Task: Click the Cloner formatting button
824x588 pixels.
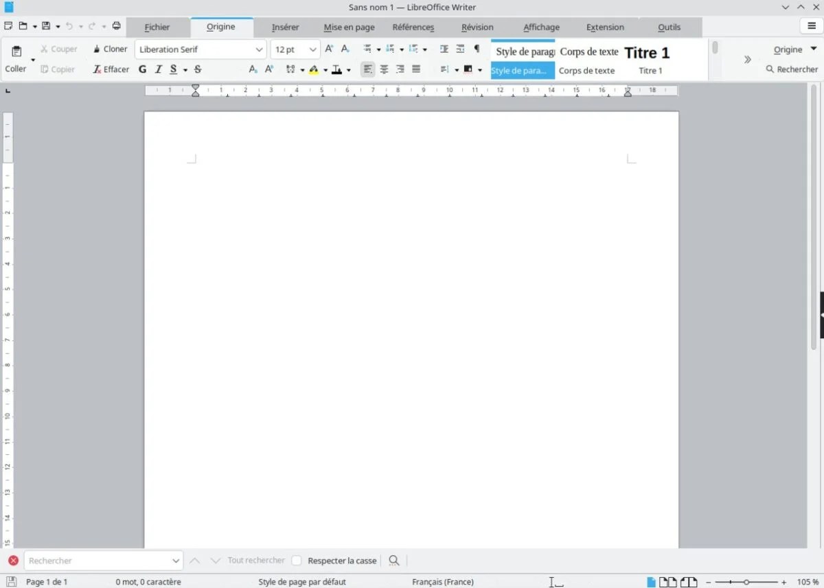Action: [x=110, y=49]
